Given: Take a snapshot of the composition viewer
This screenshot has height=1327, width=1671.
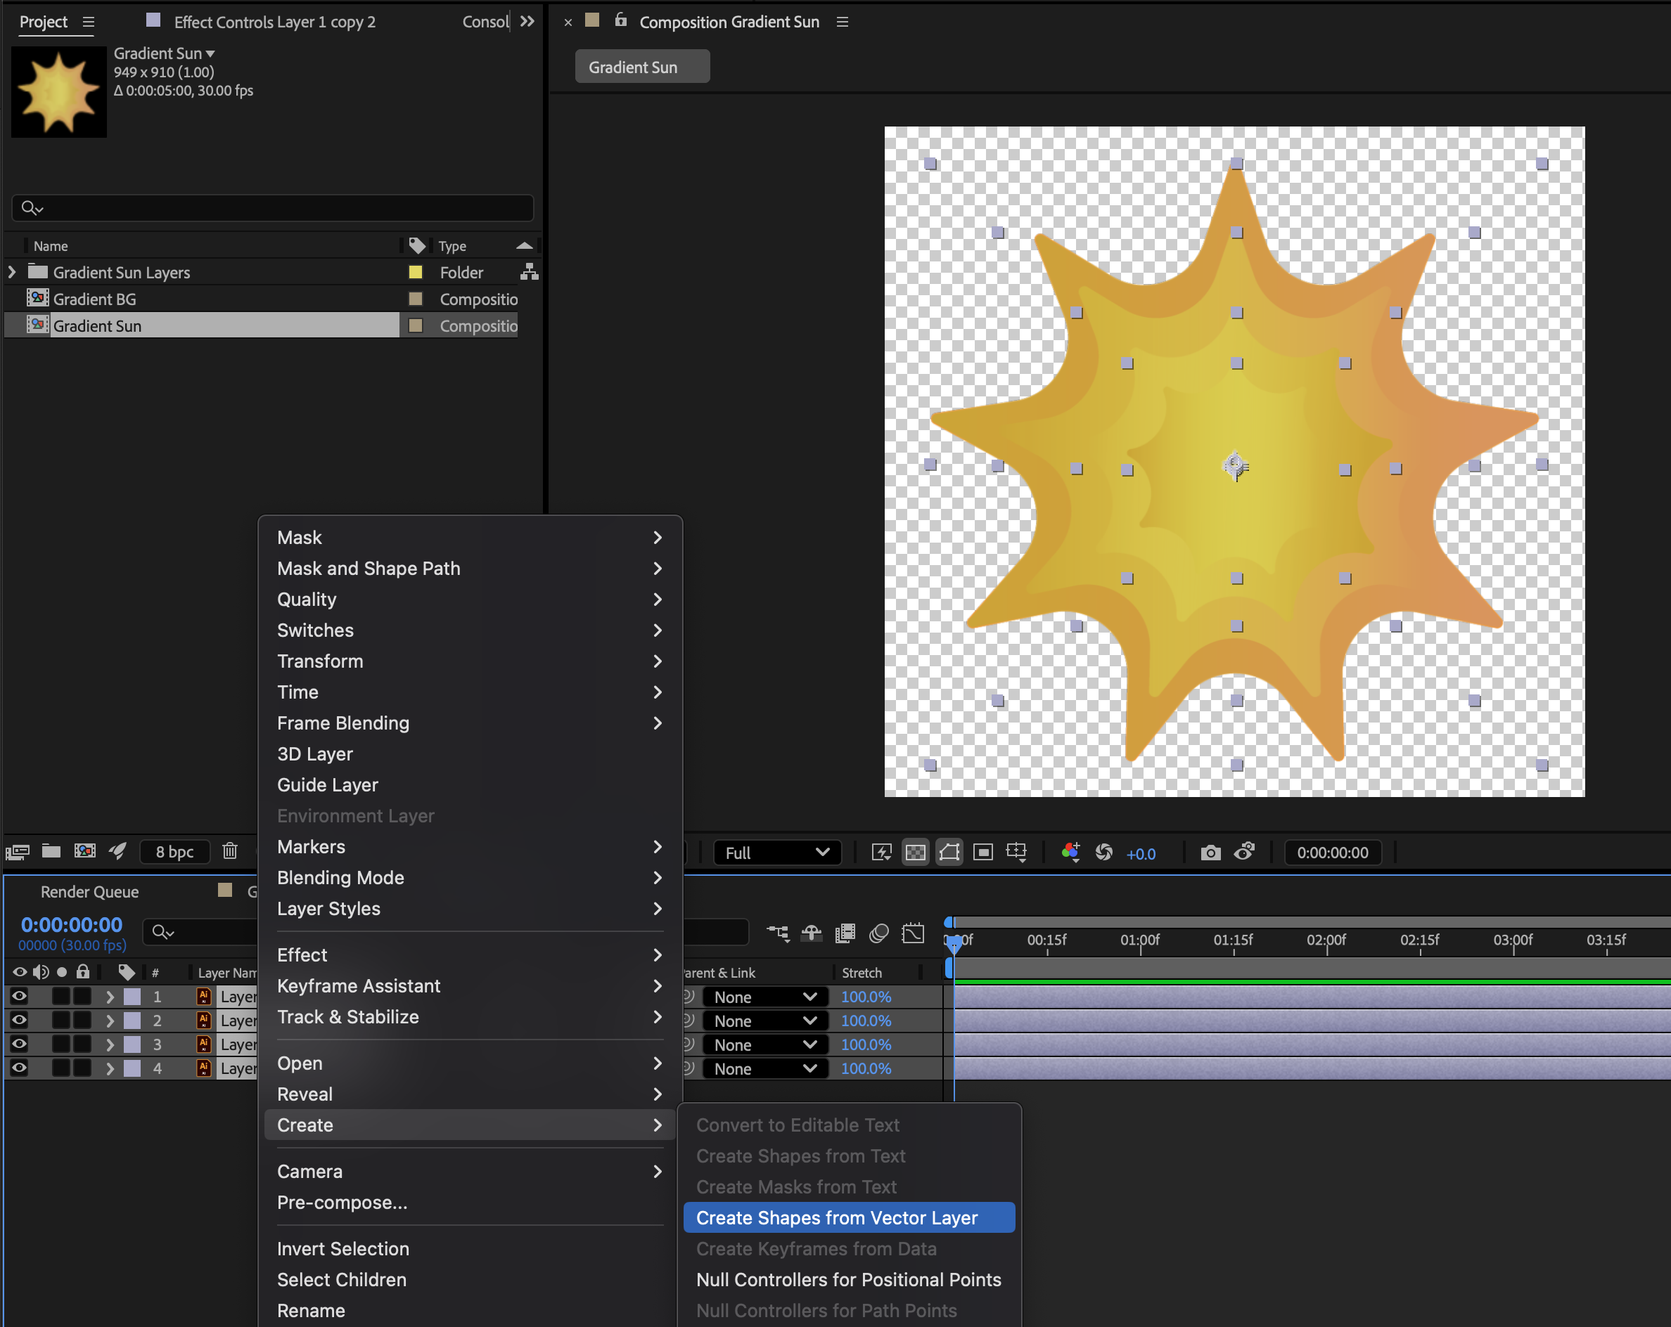Looking at the screenshot, I should tap(1210, 853).
